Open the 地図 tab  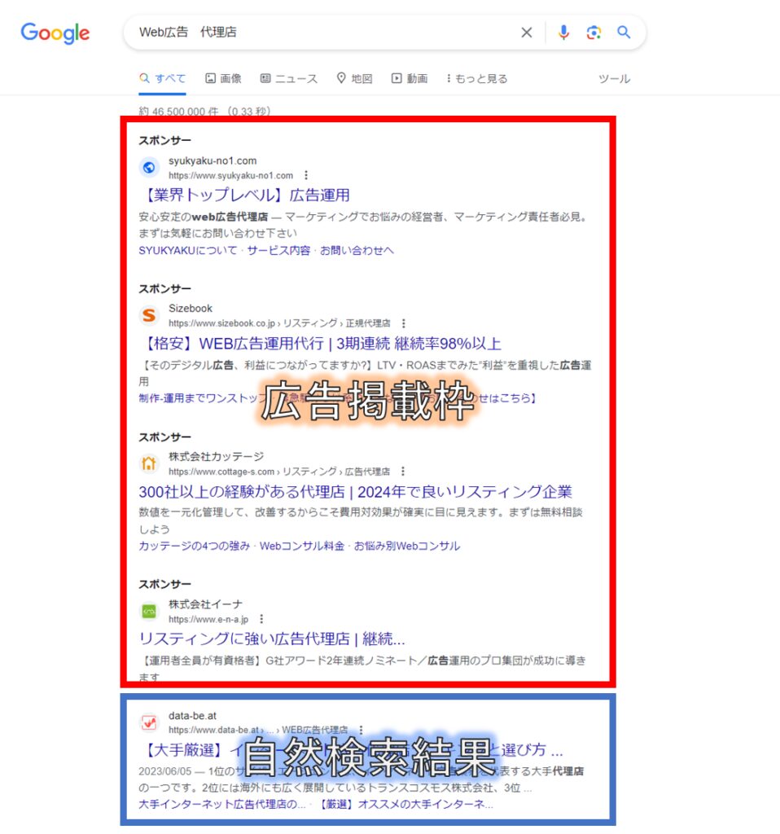coord(355,79)
